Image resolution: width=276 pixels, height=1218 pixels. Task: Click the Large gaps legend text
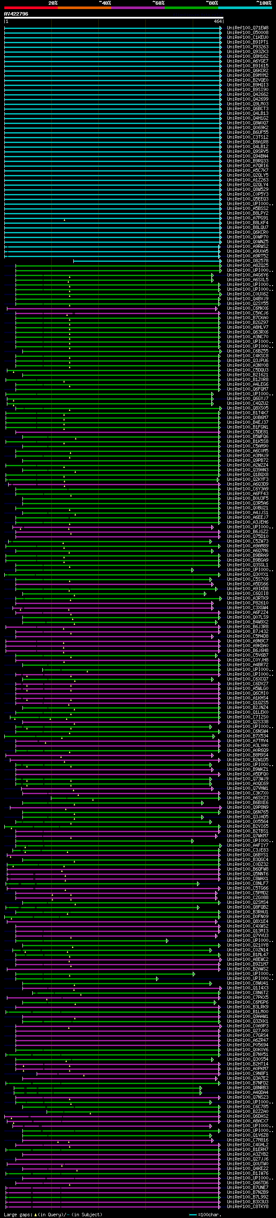click(x=53, y=1215)
